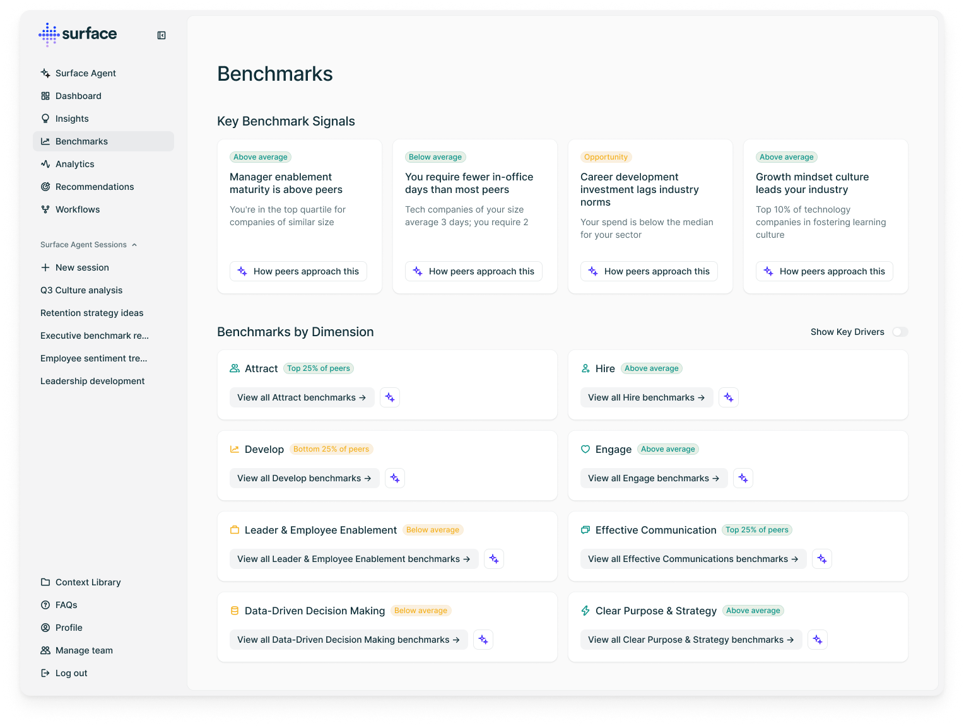This screenshot has height=726, width=964.
Task: Click sparkle AI icon beside Hire benchmarks
Action: [729, 397]
